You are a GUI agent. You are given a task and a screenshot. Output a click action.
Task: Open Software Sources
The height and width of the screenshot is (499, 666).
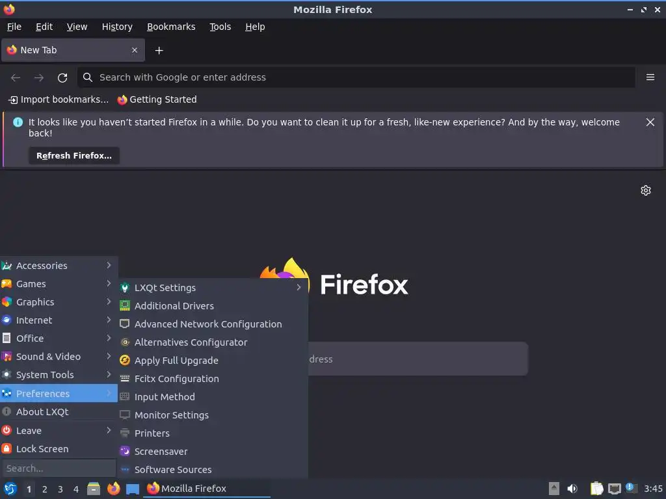click(x=213, y=470)
